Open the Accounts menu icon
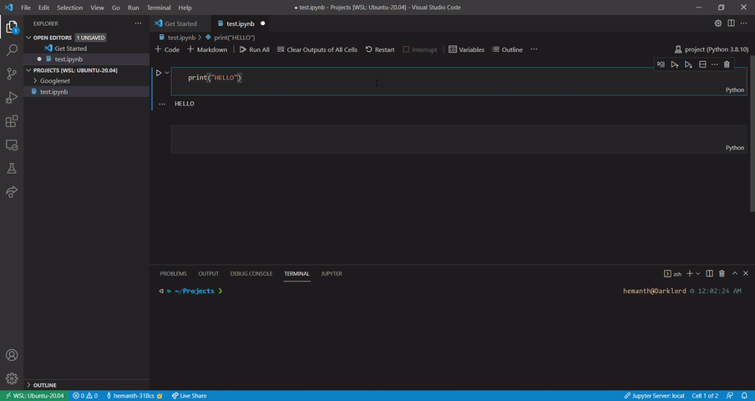Viewport: 755px width, 401px height. click(x=12, y=355)
